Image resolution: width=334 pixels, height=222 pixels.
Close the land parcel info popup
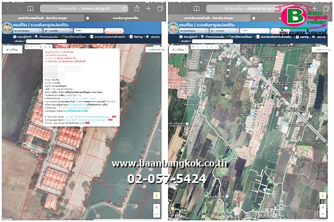(x=118, y=51)
